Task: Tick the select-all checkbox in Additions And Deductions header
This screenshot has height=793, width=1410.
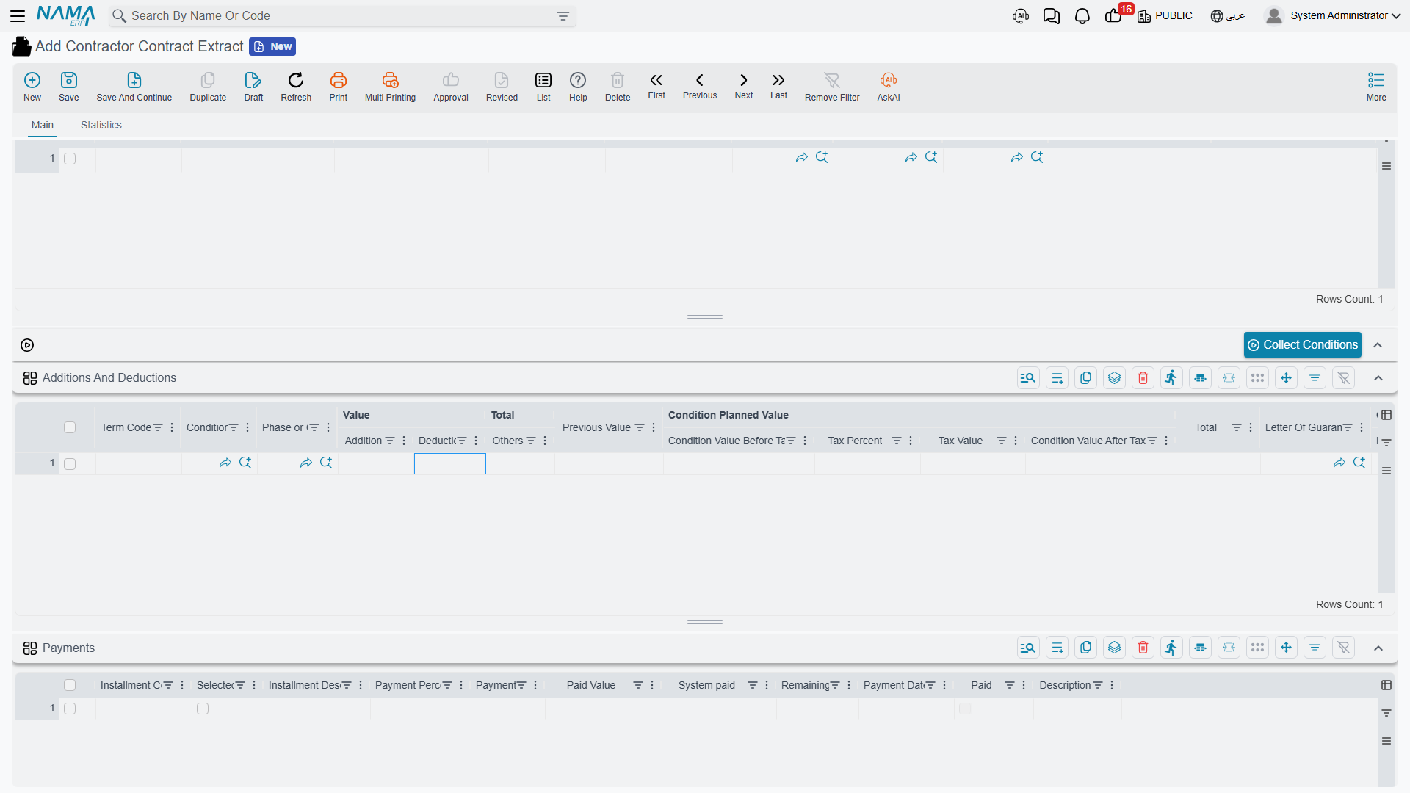Action: pyautogui.click(x=70, y=427)
